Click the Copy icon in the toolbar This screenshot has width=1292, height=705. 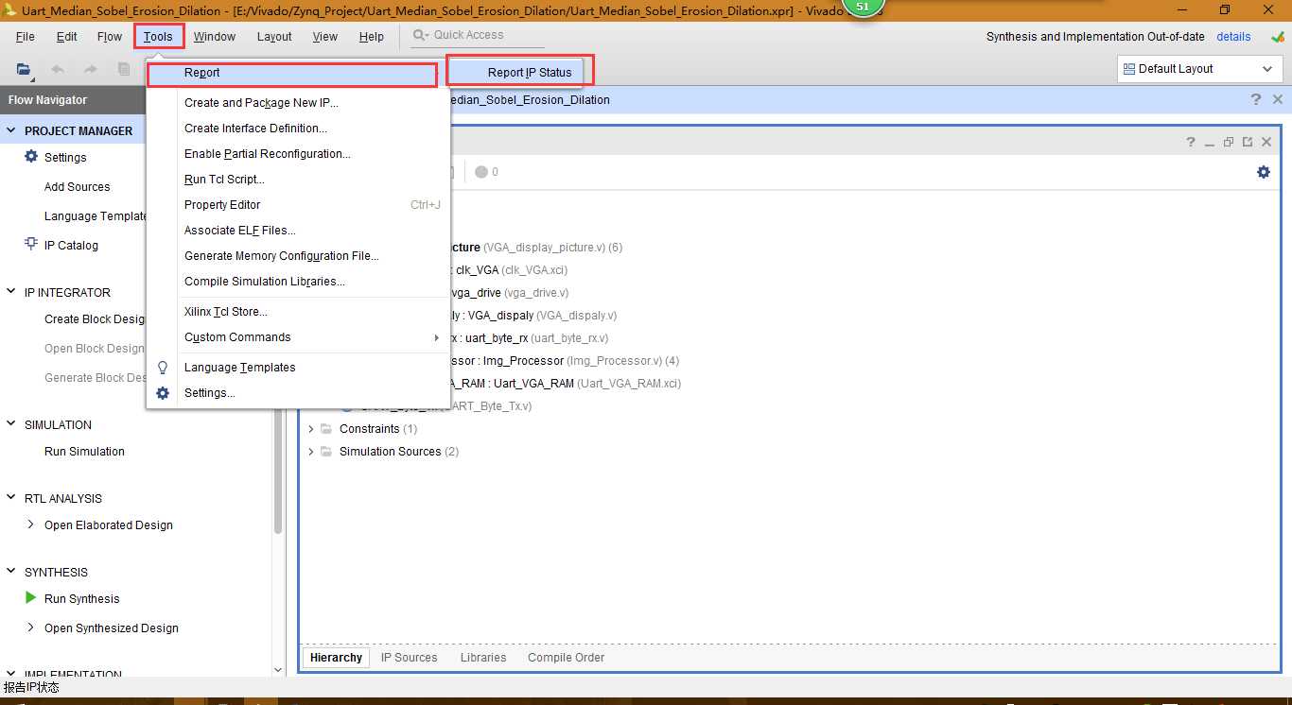click(124, 69)
